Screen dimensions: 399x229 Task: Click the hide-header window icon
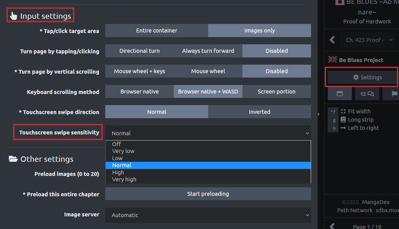point(340,94)
